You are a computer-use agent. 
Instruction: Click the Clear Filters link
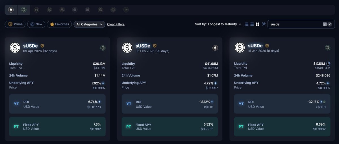coord(116,24)
